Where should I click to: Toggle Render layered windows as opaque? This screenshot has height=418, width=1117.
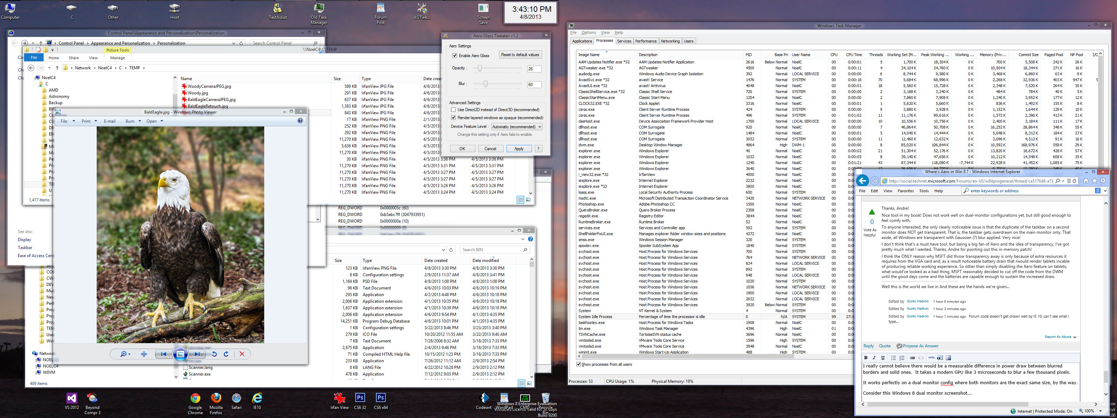coord(453,118)
